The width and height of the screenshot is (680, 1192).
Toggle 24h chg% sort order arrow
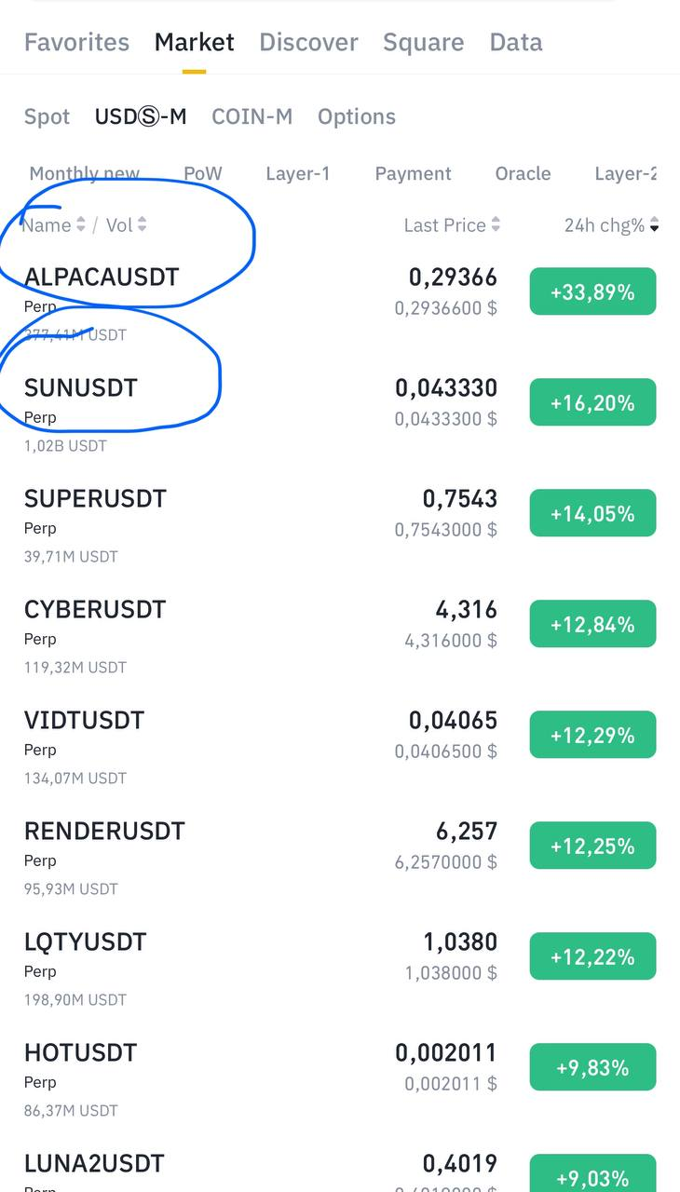654,225
